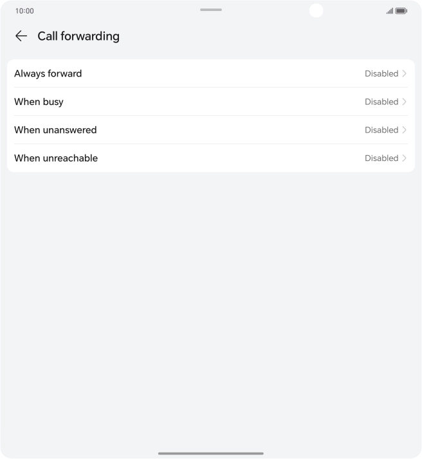Tap Disabled status beside When unanswered
Viewport: 422px width, 459px height.
pyautogui.click(x=381, y=130)
